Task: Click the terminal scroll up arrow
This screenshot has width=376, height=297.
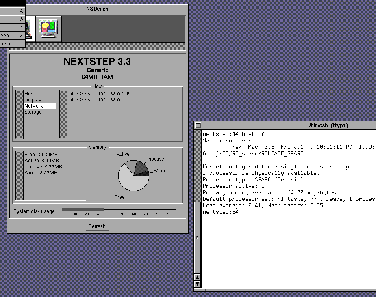Action: click(x=198, y=278)
